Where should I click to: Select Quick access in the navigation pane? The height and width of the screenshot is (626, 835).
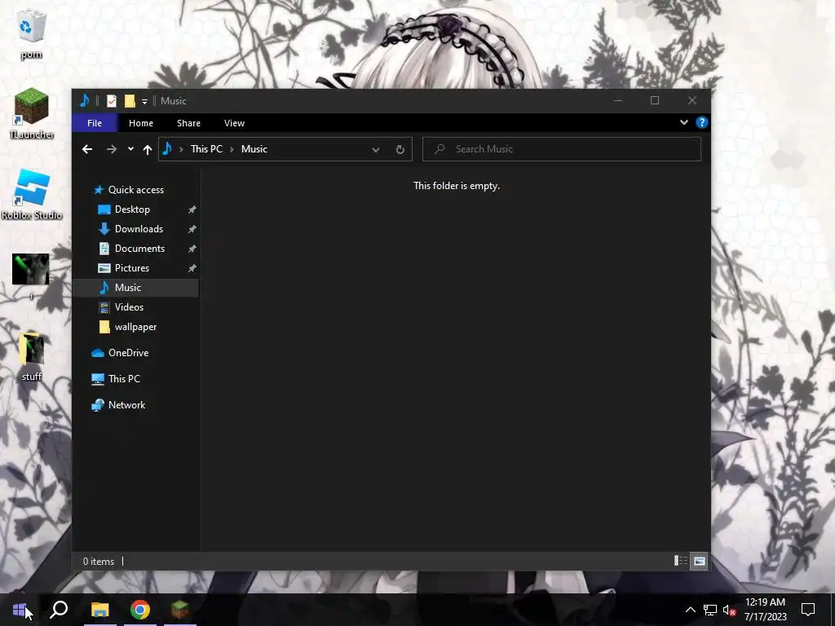[136, 190]
